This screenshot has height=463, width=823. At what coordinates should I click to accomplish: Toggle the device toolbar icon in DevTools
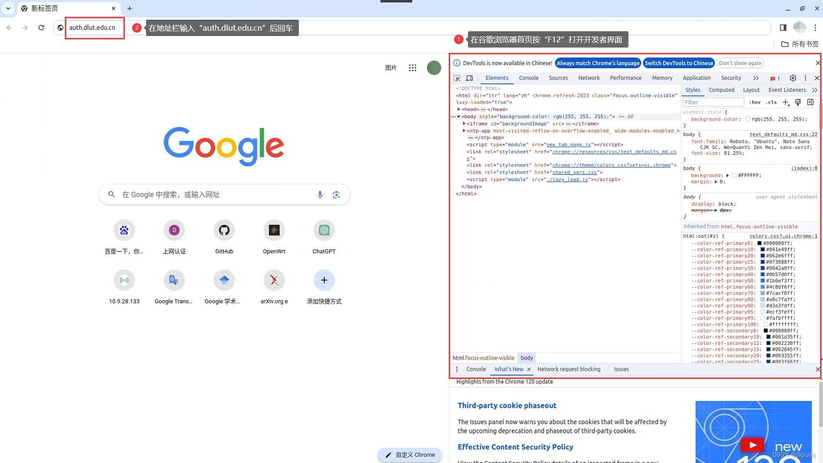tap(469, 78)
